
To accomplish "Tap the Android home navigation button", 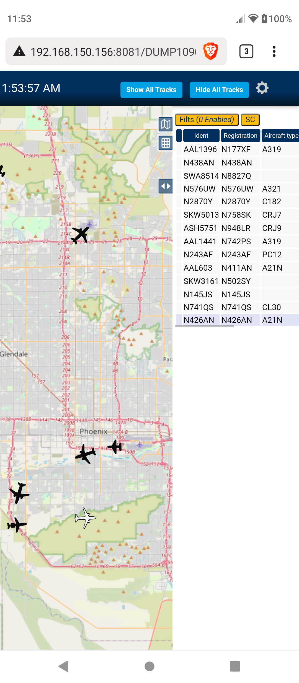I will [x=149, y=666].
